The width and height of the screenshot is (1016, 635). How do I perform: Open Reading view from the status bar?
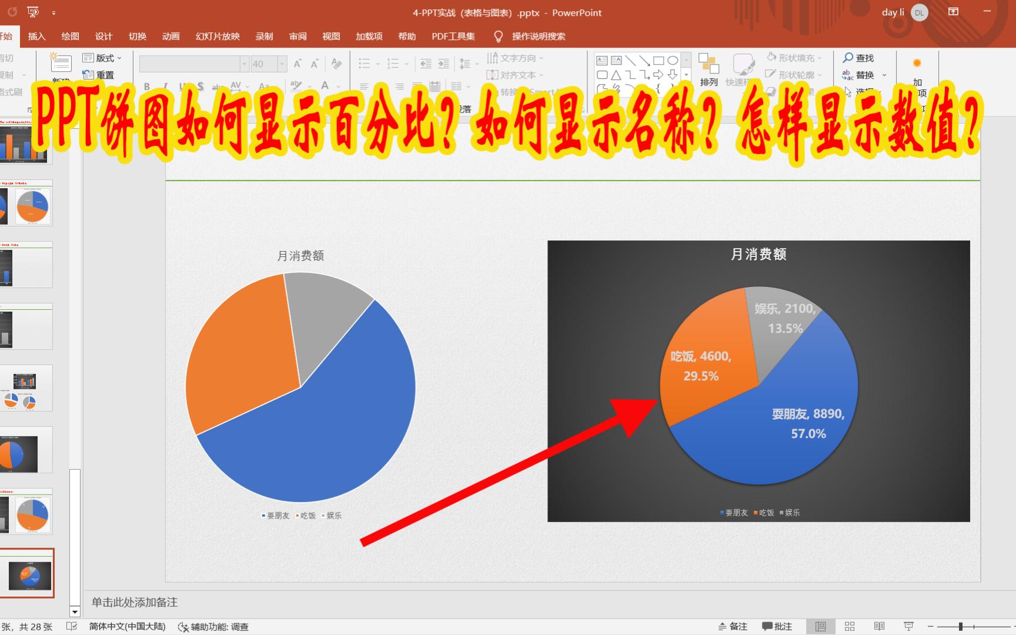tap(879, 625)
